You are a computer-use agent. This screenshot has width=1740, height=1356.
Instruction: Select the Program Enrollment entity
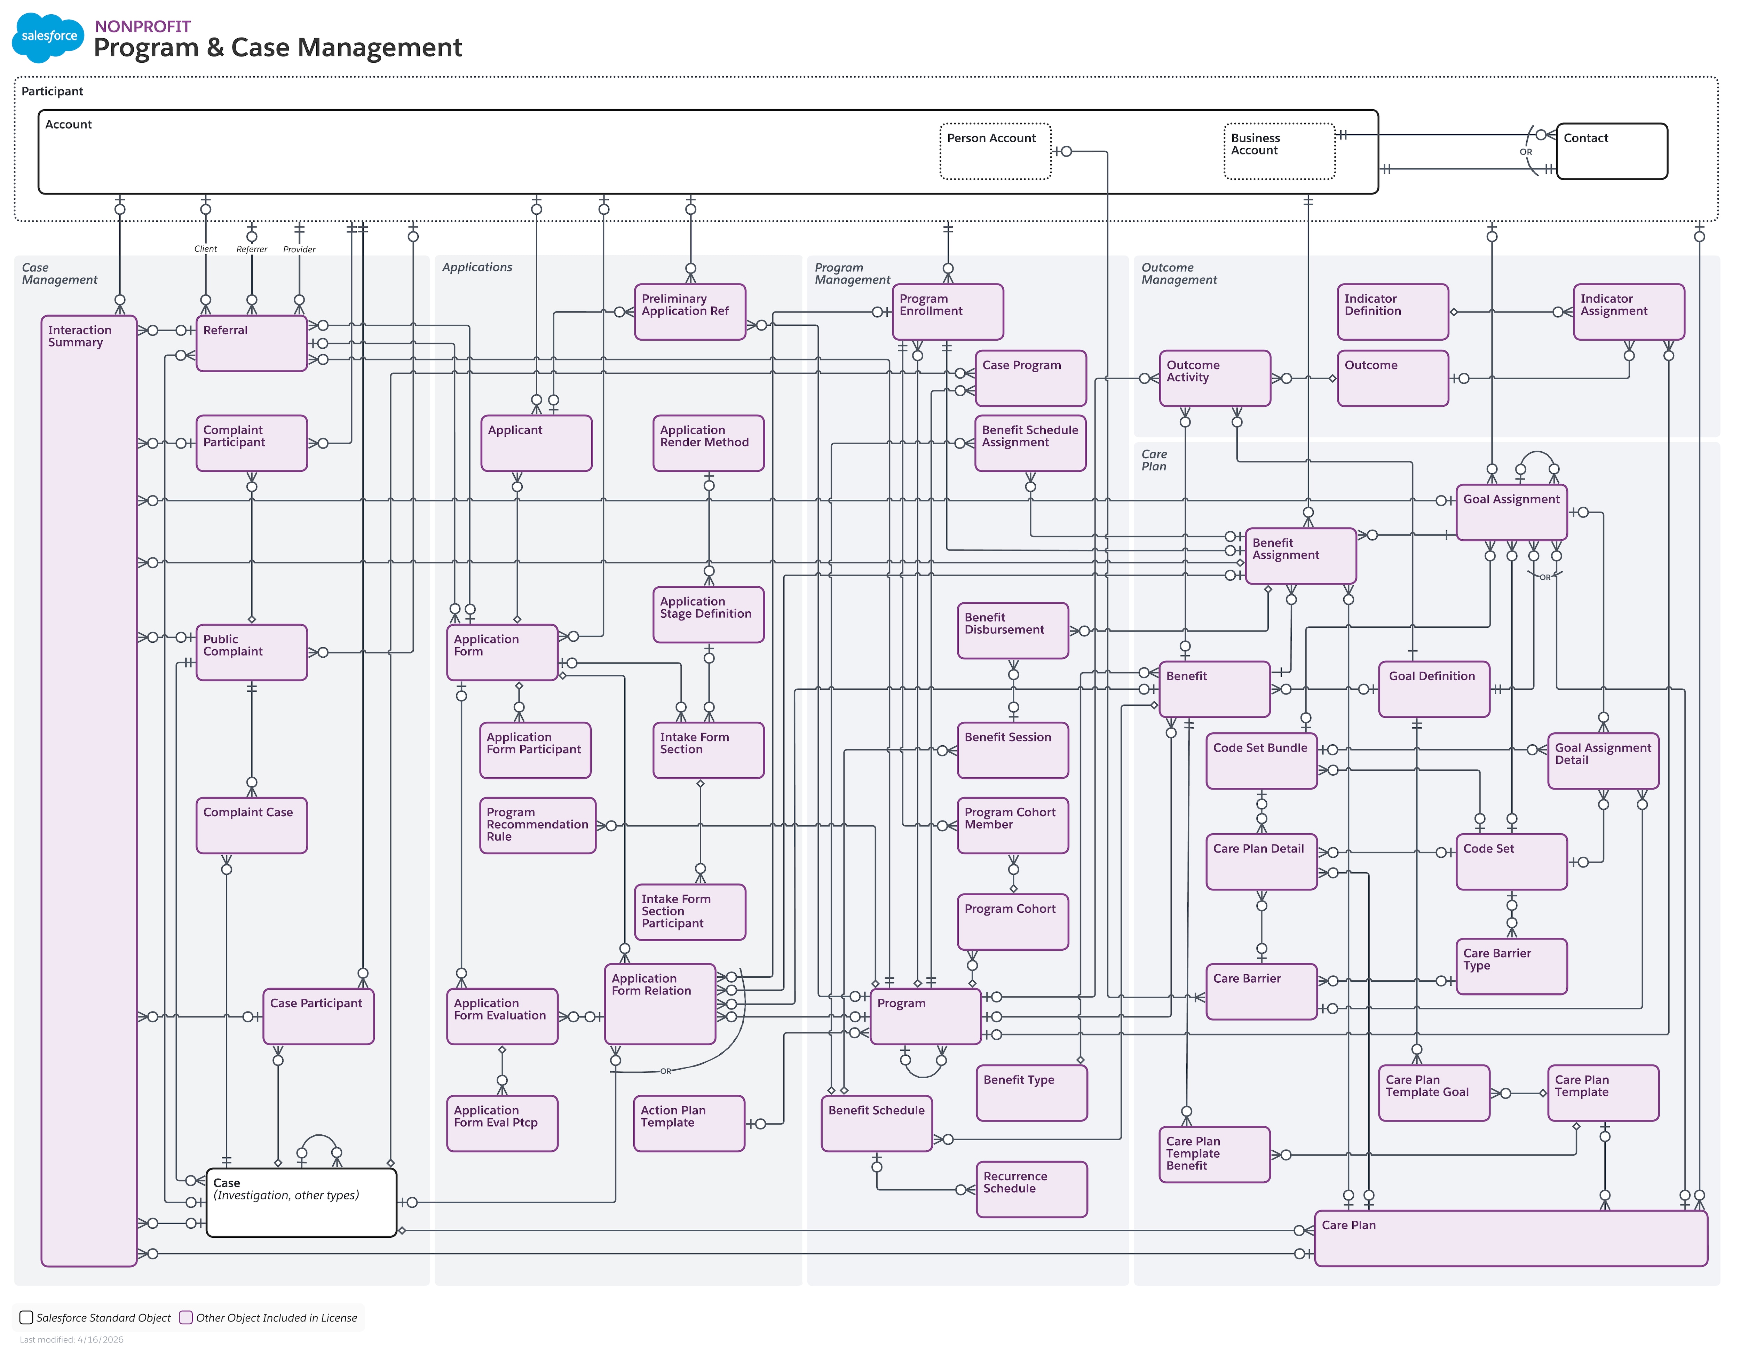pos(948,312)
